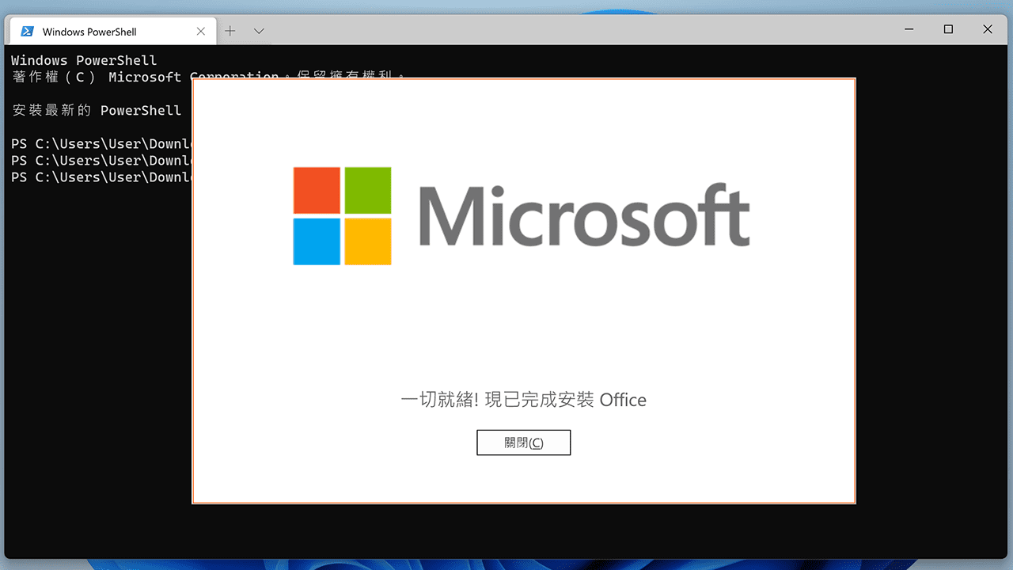Dismiss the completed installation dialog via 關閉
This screenshot has width=1013, height=570.
523,442
